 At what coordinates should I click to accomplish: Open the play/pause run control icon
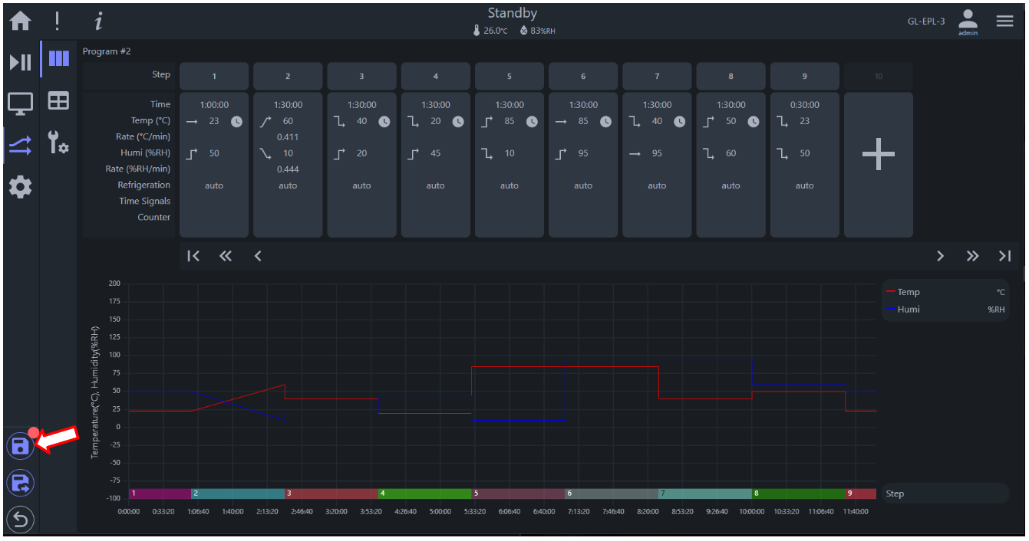point(20,62)
